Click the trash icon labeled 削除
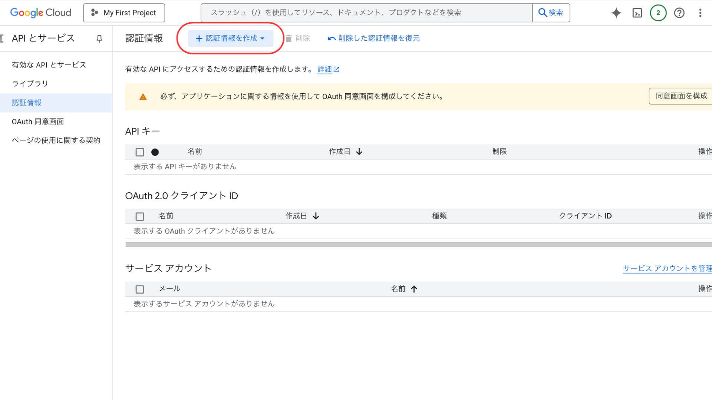This screenshot has height=400, width=712. click(289, 39)
